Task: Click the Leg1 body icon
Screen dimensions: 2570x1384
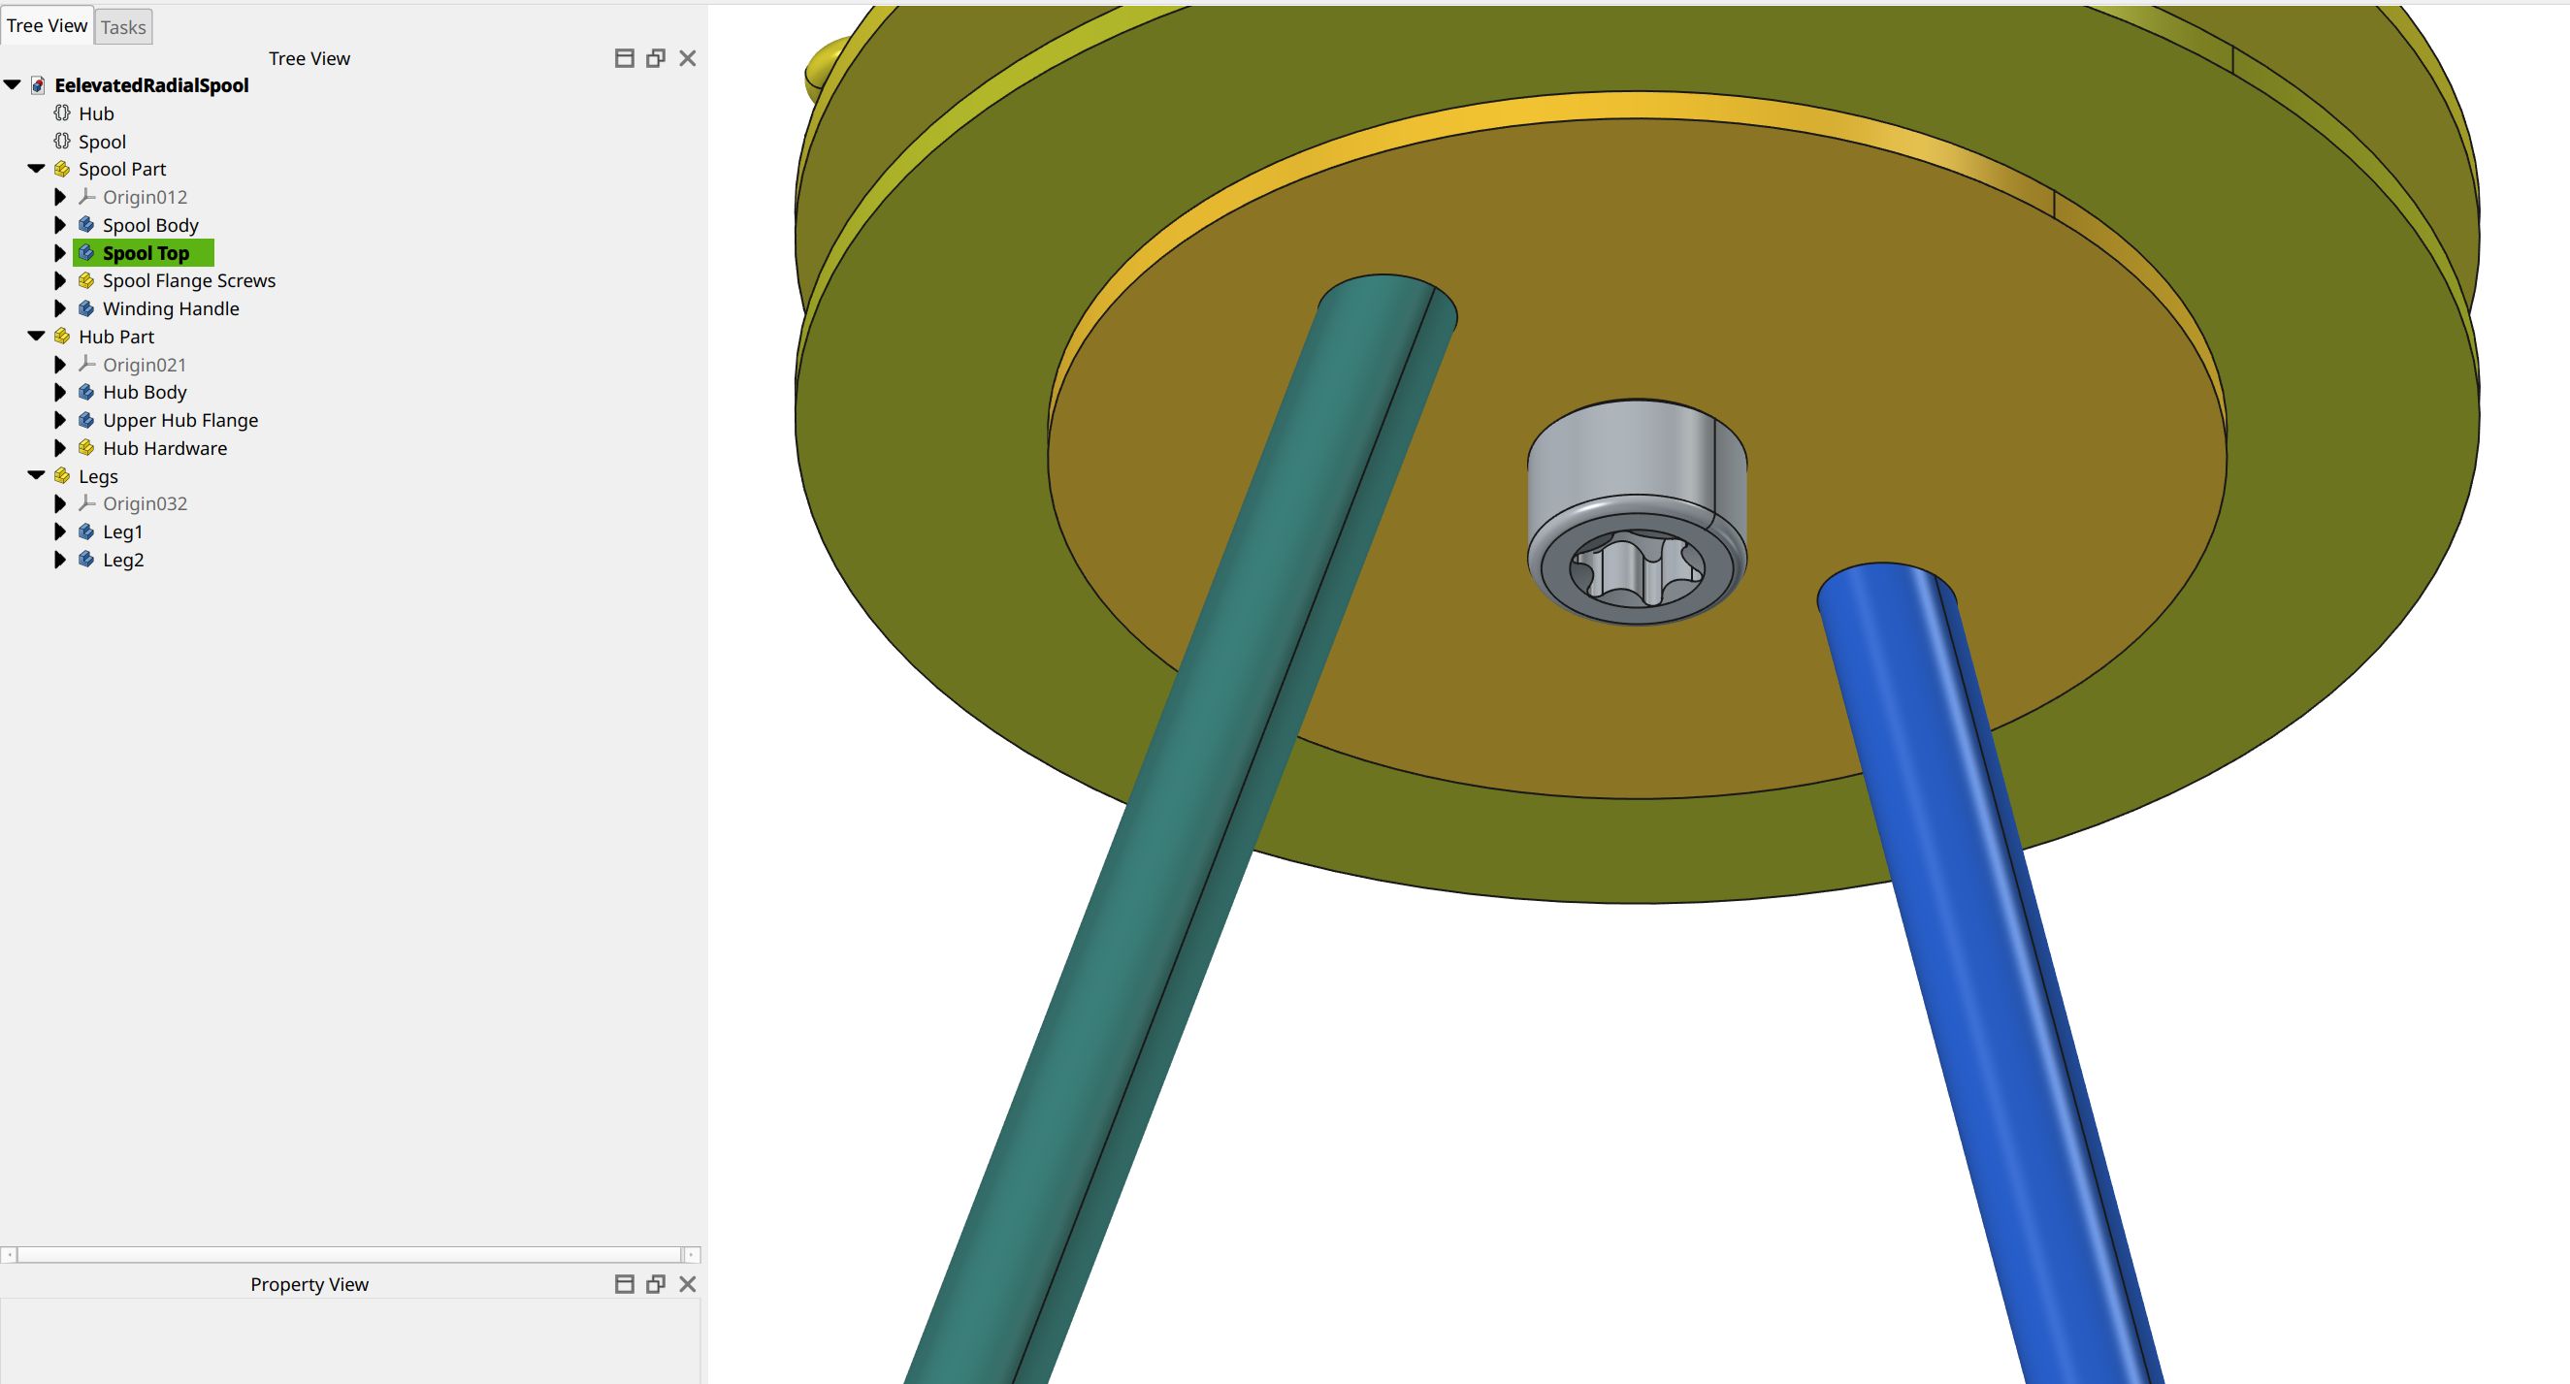Action: click(83, 531)
